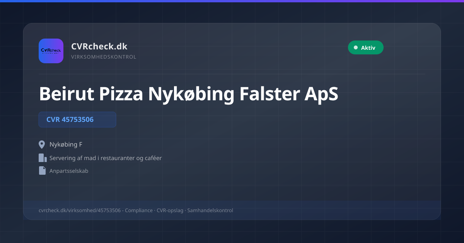Image resolution: width=464 pixels, height=243 pixels.
Task: Click the location pin icon beside Nykøbing F
Action: pyautogui.click(x=42, y=145)
